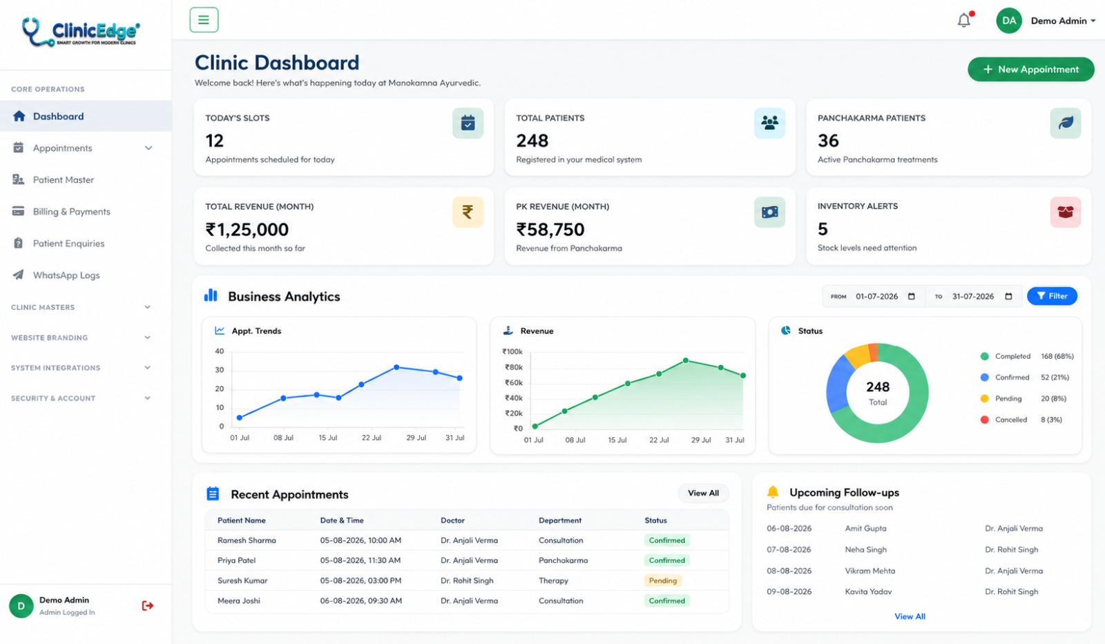Click the Recent Appointments clipboard icon
Image resolution: width=1105 pixels, height=644 pixels.
(213, 494)
